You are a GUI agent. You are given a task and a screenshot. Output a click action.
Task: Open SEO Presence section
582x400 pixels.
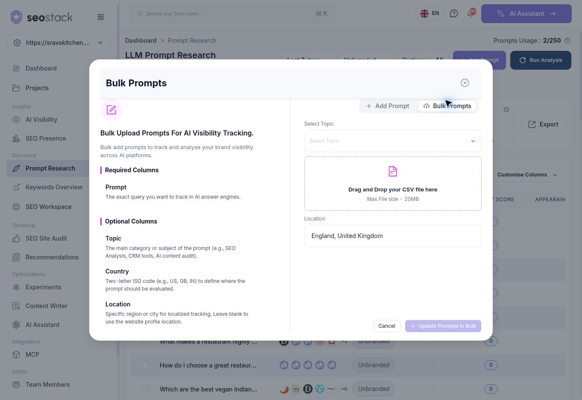point(46,138)
